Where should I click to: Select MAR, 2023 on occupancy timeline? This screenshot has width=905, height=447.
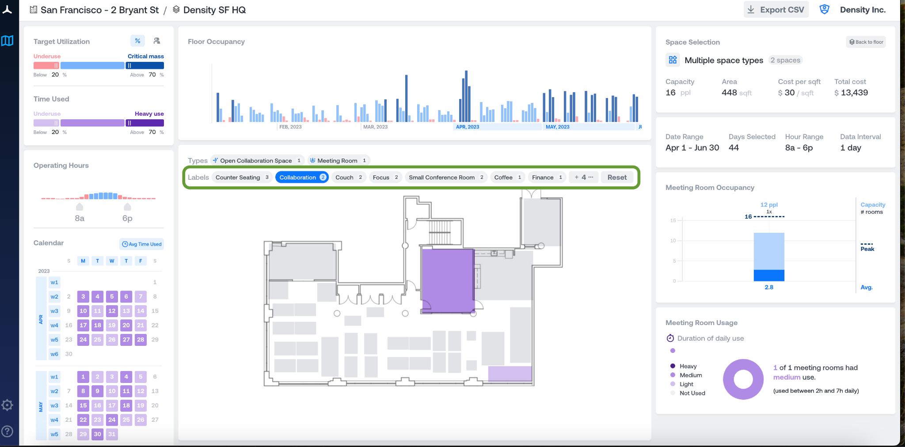[x=376, y=127]
